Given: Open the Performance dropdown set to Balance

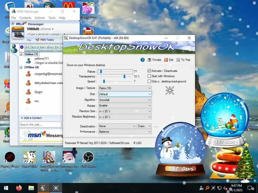Looking at the screenshot, I should (x=125, y=132).
